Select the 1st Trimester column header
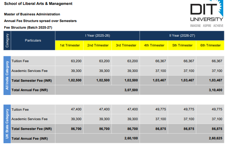The width and height of the screenshot is (225, 146). pyautogui.click(x=70, y=45)
